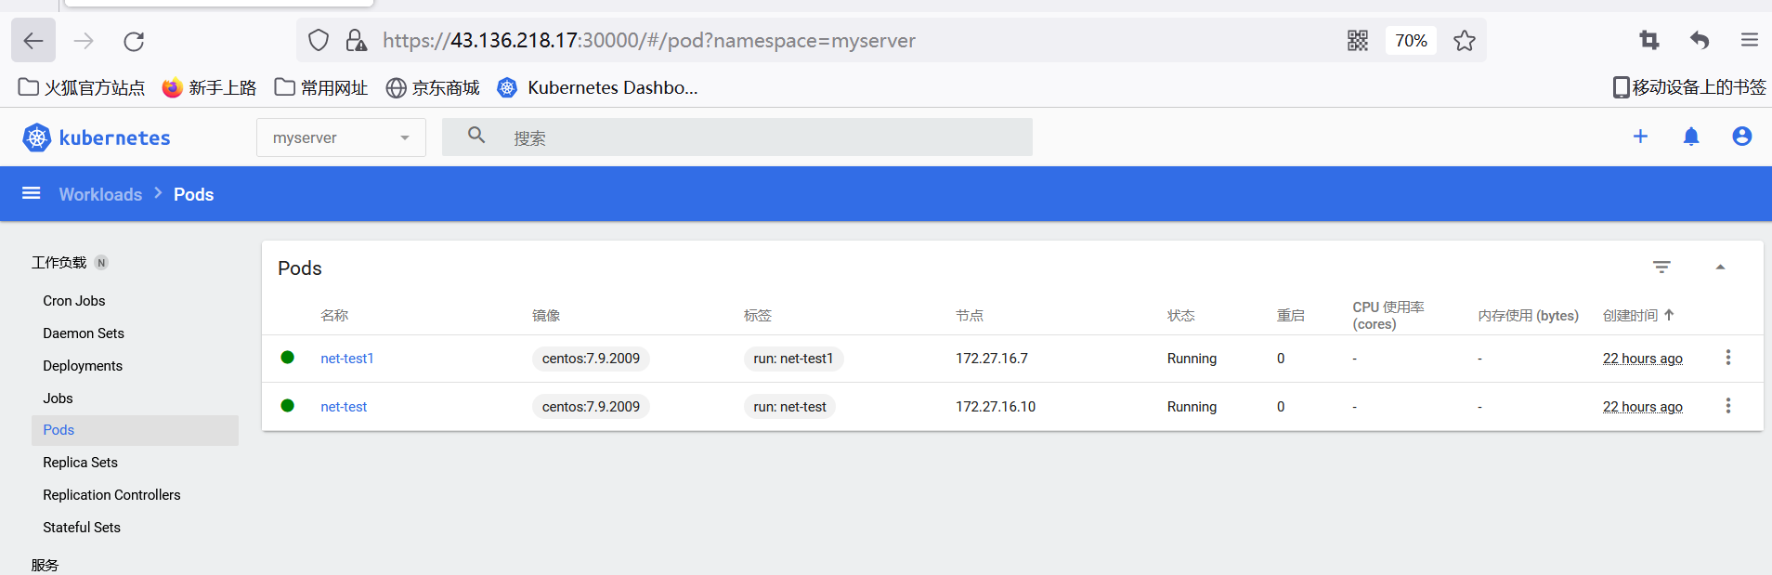Open actions menu for net-test1 pod
The width and height of the screenshot is (1772, 575).
coord(1727,358)
